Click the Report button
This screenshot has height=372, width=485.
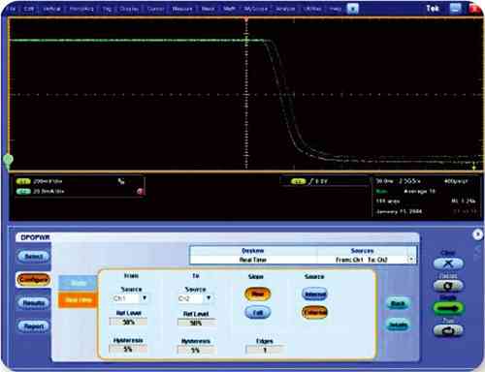[x=34, y=326]
